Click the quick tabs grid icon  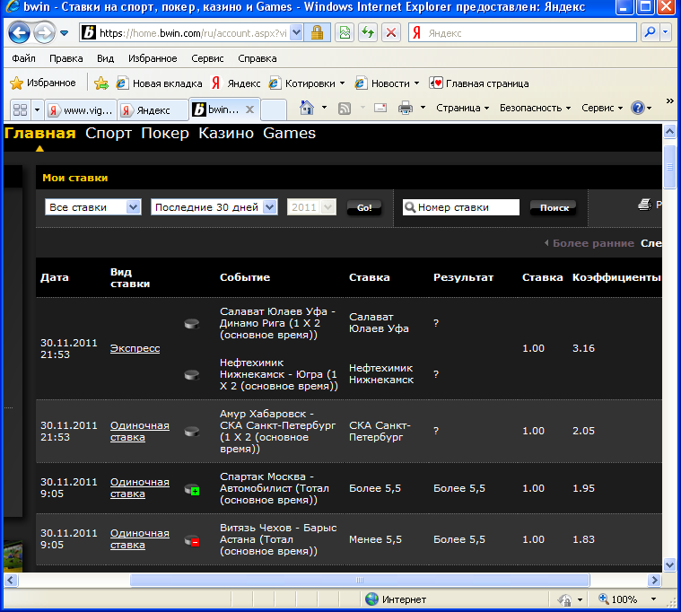pos(20,109)
